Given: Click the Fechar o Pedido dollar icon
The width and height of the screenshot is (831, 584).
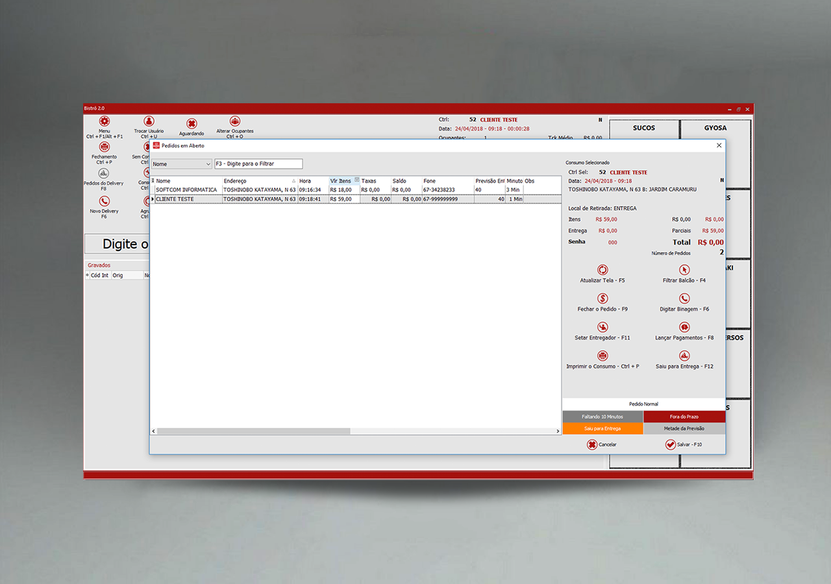Looking at the screenshot, I should pyautogui.click(x=602, y=298).
